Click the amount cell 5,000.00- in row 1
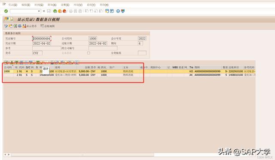This screenshot has width=275, height=160. [84, 71]
